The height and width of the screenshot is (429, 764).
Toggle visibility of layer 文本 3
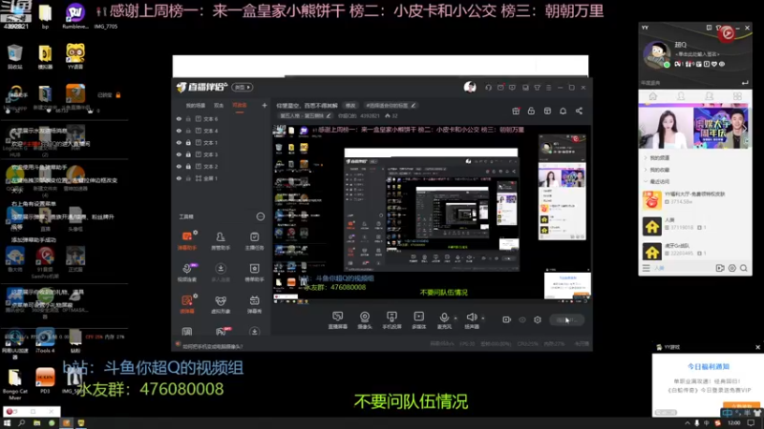pos(179,154)
